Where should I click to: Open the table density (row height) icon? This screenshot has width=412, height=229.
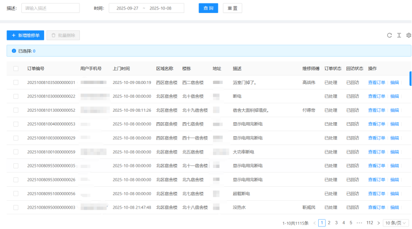[399, 35]
